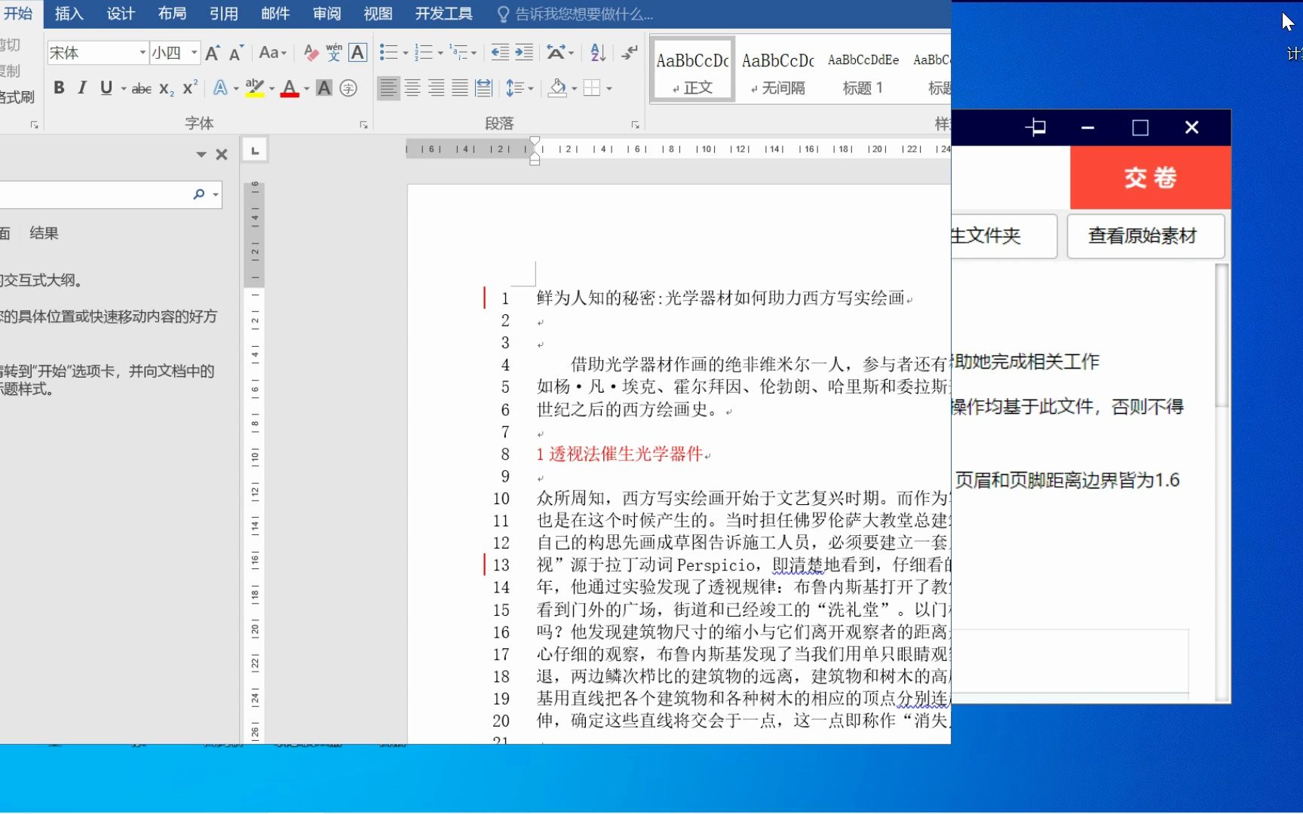This screenshot has width=1303, height=814.
Task: Increase font size with Grow Font icon
Action: point(212,52)
